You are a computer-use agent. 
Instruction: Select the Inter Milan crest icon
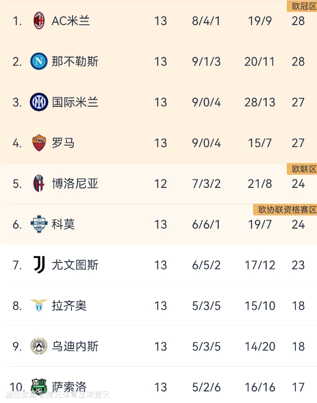(39, 102)
